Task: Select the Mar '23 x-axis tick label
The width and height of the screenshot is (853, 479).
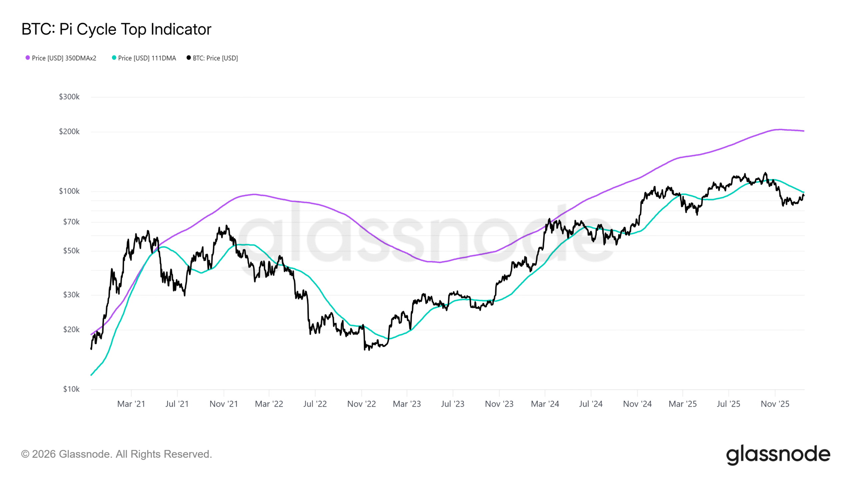Action: (407, 404)
